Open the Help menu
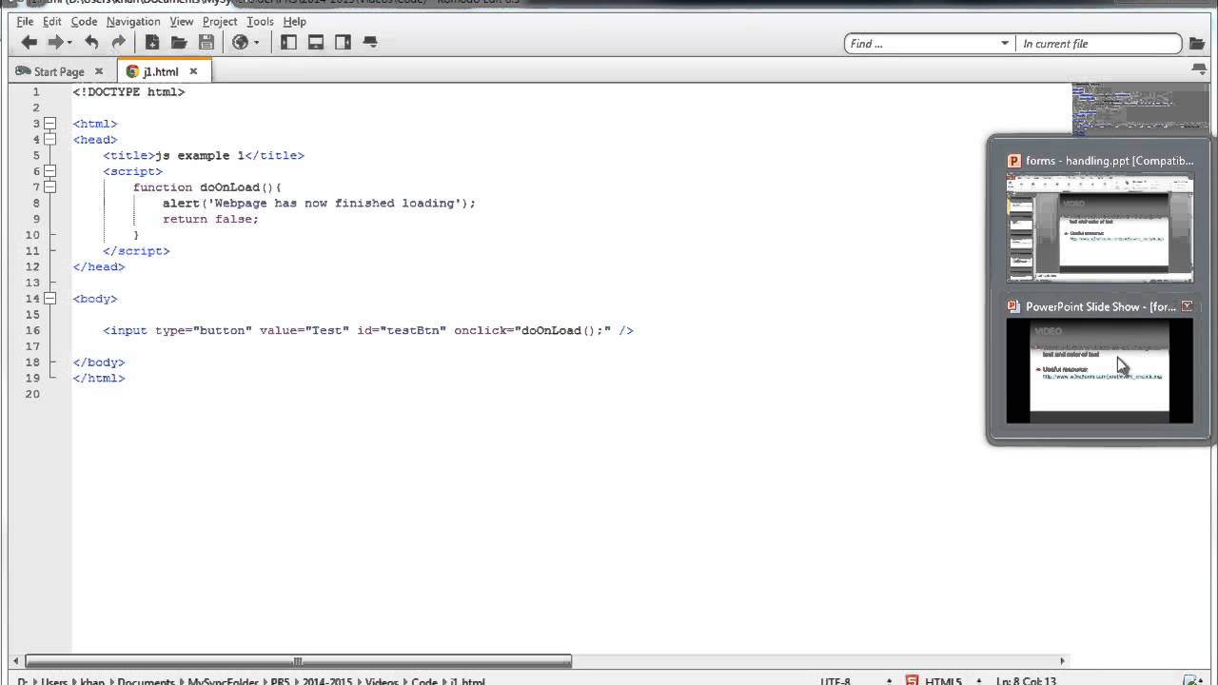1218x685 pixels. tap(295, 21)
